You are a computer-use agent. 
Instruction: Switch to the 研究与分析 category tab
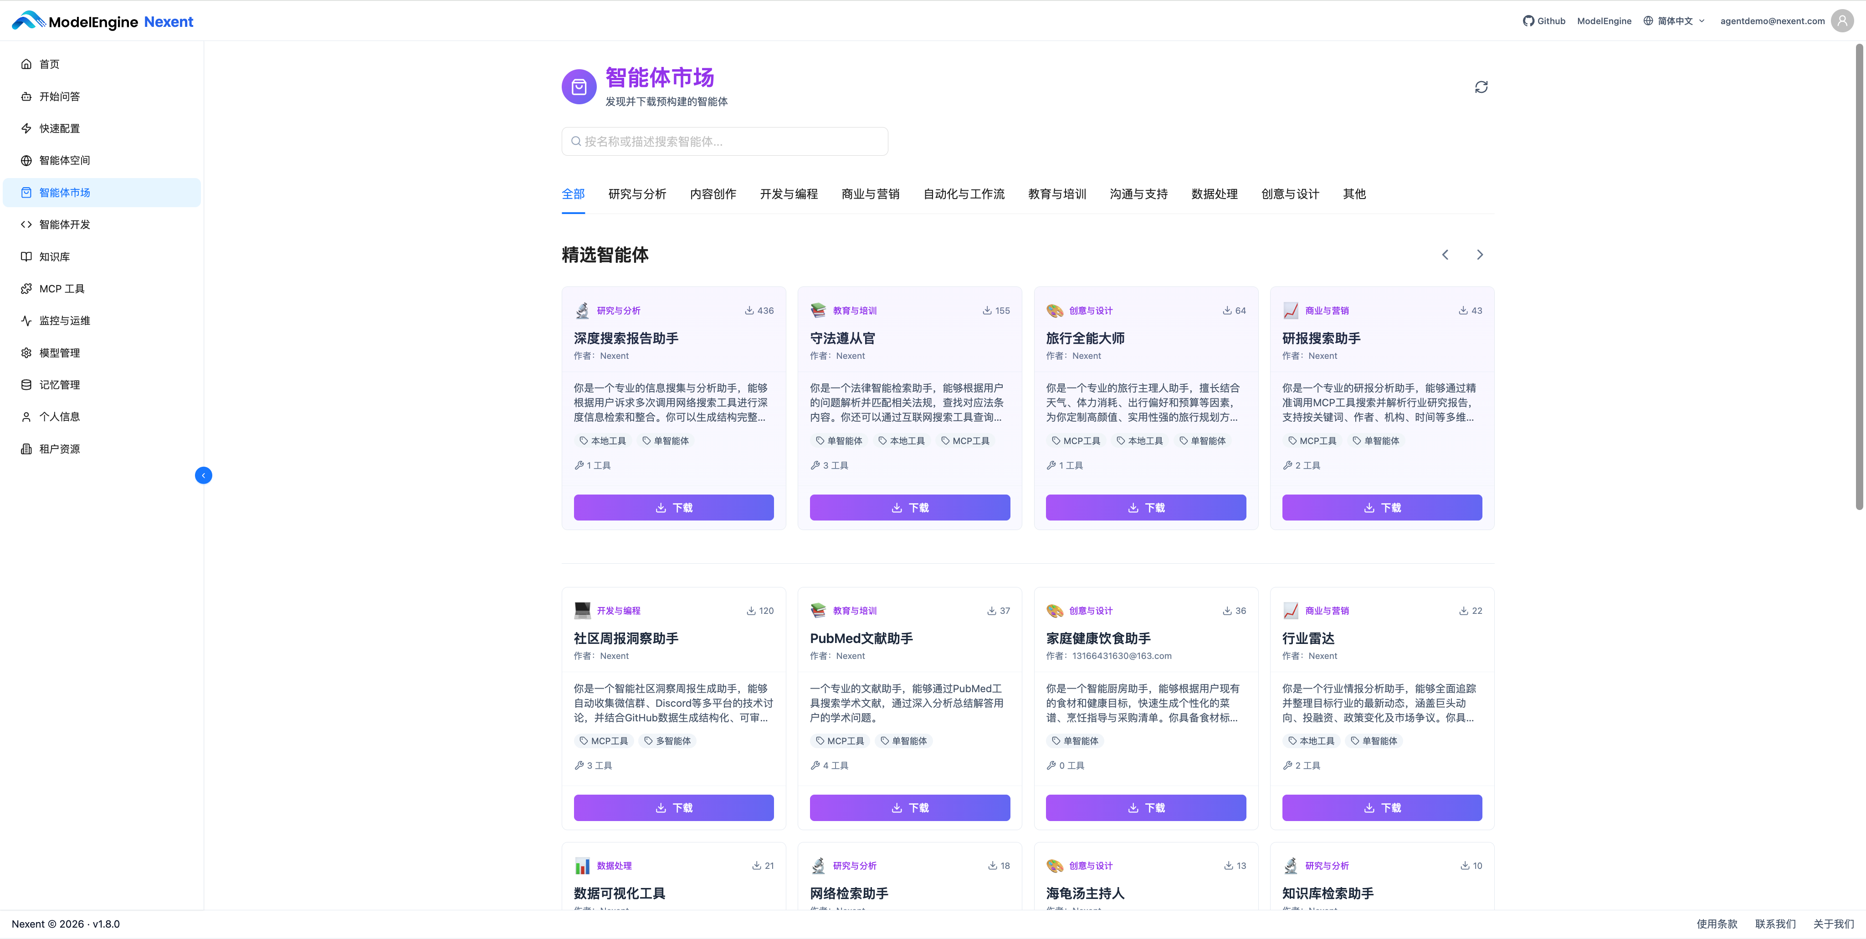(637, 194)
